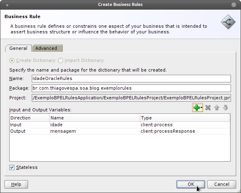
Task: Select the Import Dictionary radio button
Action: point(60,60)
